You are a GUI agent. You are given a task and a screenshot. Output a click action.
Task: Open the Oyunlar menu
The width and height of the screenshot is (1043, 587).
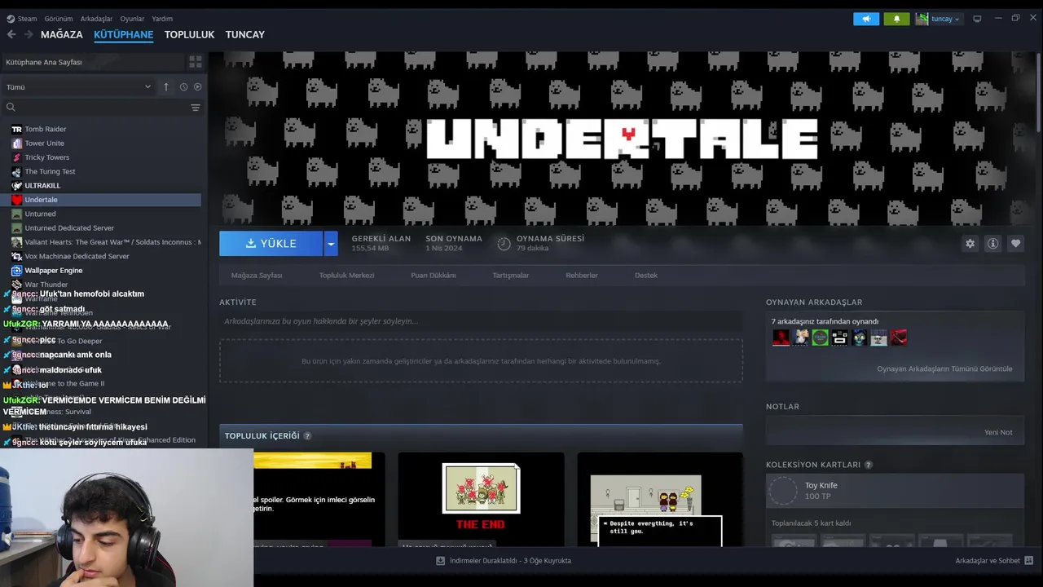(132, 19)
